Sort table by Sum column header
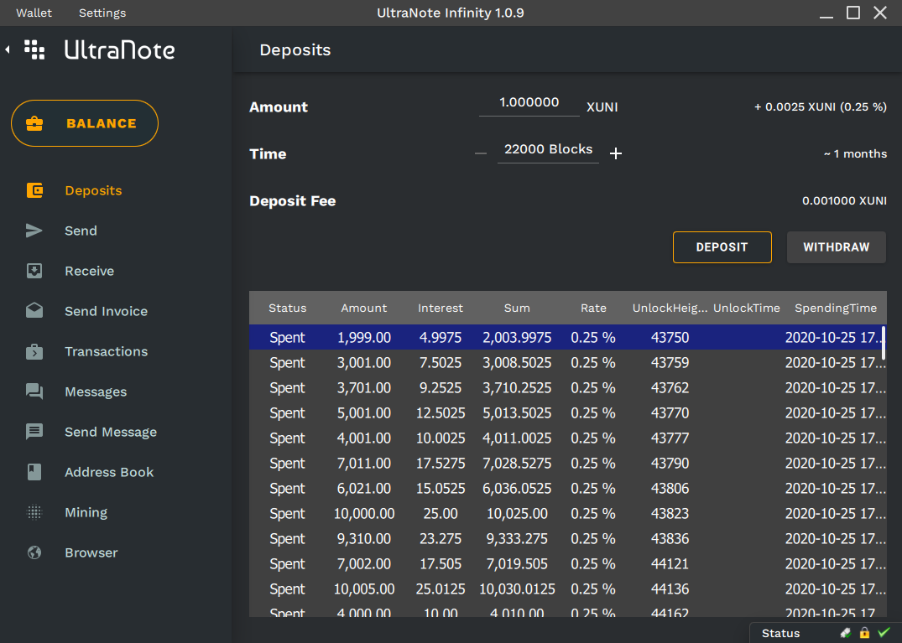 coord(517,308)
